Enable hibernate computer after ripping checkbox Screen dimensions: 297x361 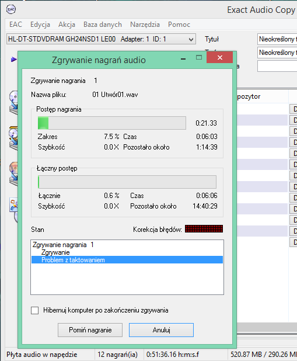[35, 310]
